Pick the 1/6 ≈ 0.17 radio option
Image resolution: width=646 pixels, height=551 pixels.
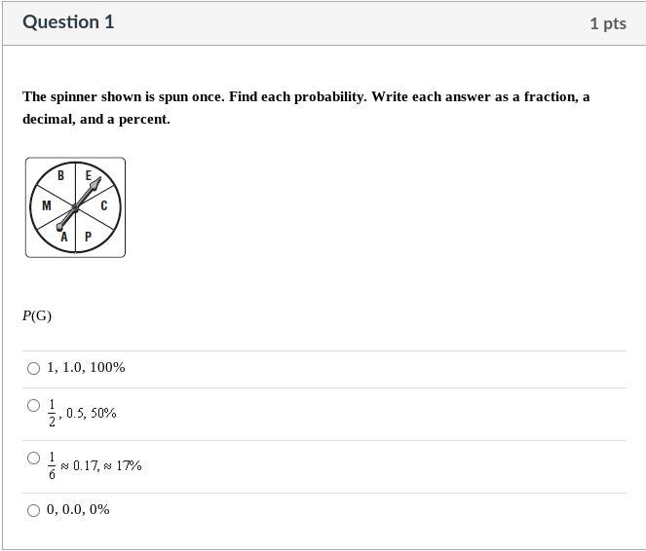(34, 459)
